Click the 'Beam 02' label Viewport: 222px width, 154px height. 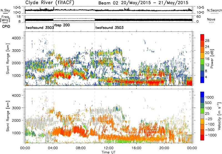tap(108, 3)
